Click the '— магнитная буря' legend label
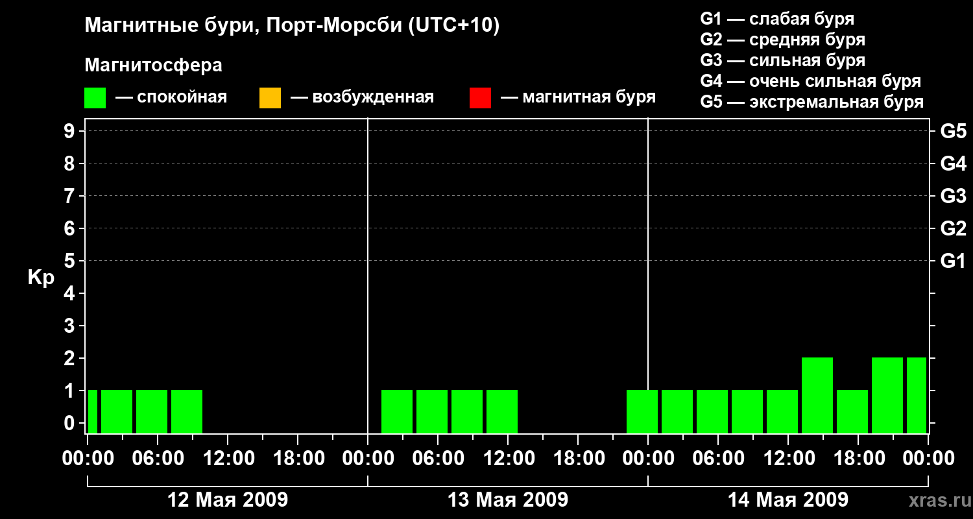 pos(578,97)
